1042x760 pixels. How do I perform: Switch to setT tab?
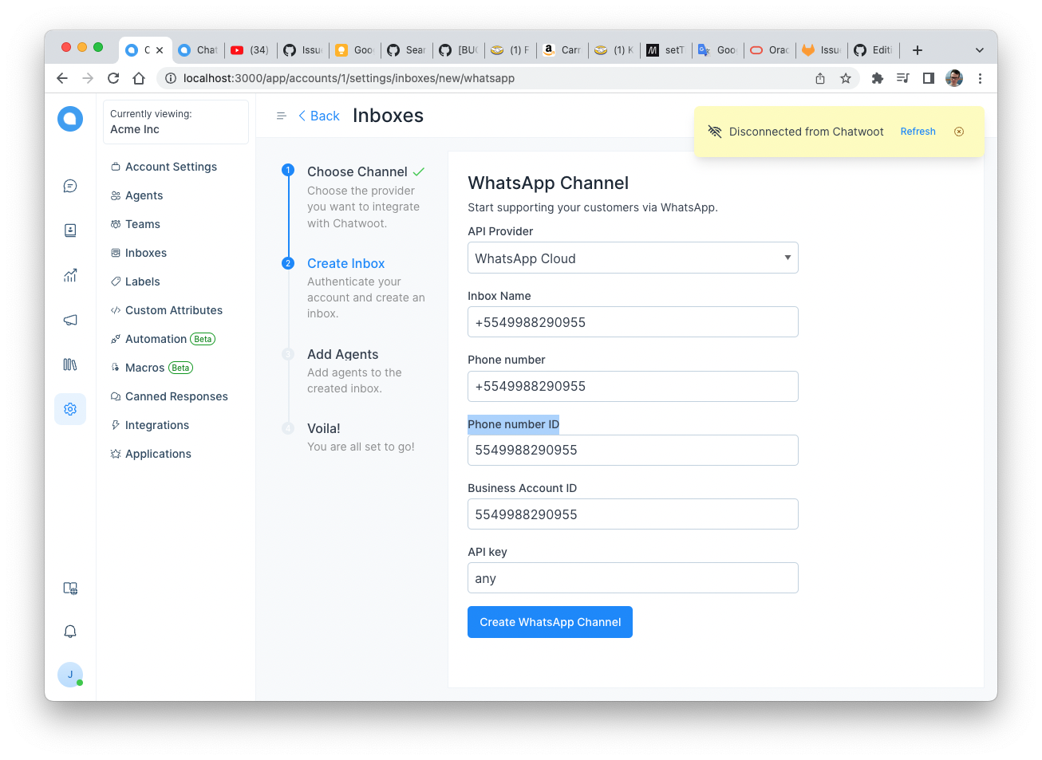click(x=665, y=50)
